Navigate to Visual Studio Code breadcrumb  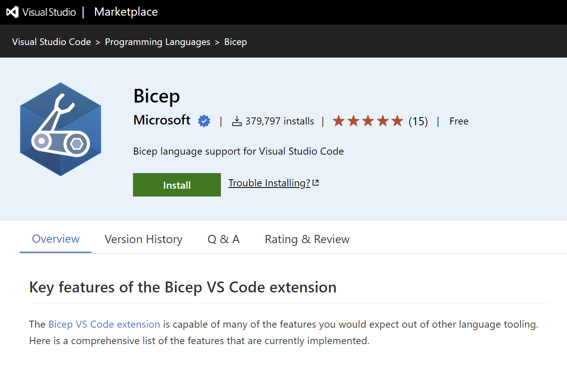pyautogui.click(x=51, y=41)
